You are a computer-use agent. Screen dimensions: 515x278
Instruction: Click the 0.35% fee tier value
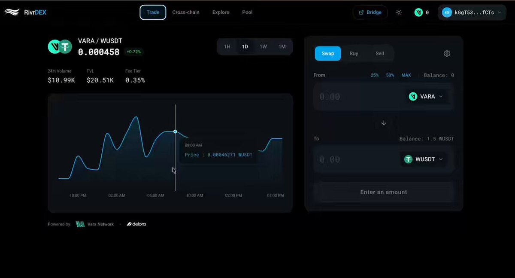tap(135, 80)
